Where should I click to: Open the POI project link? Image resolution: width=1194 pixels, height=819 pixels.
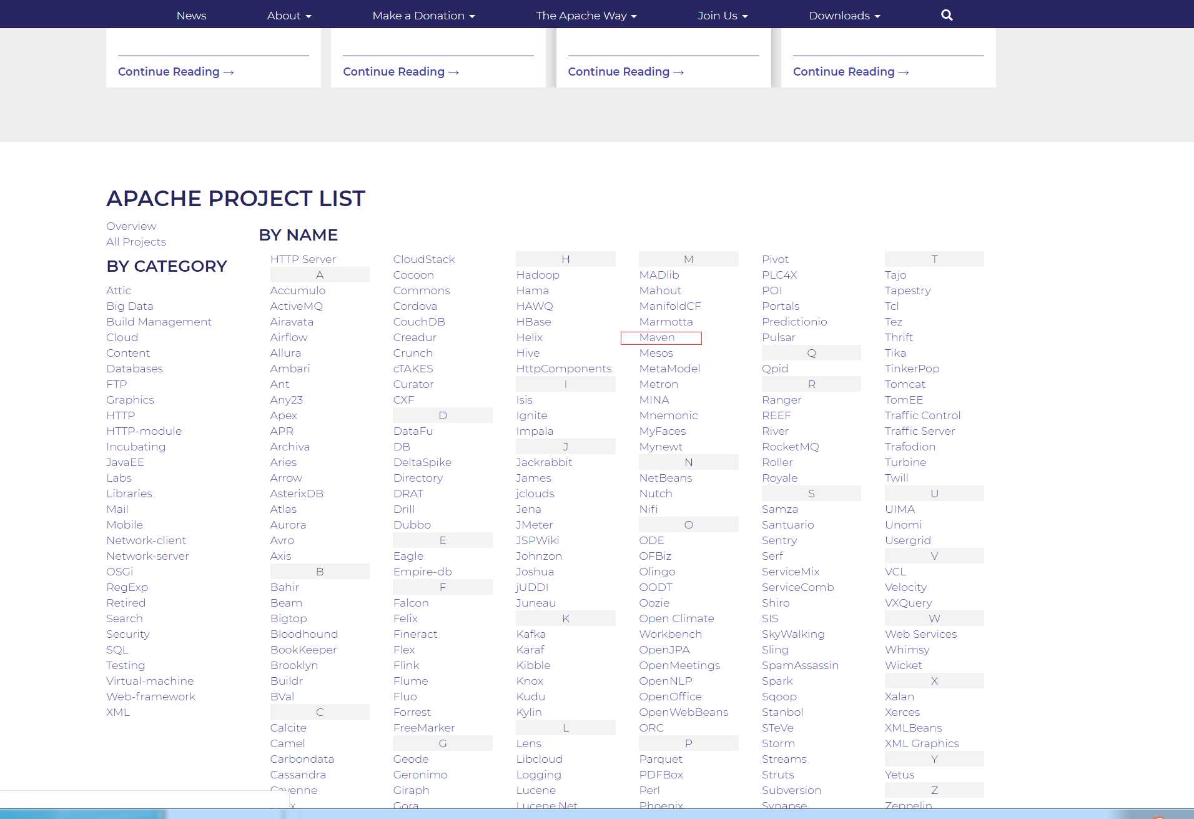click(772, 290)
